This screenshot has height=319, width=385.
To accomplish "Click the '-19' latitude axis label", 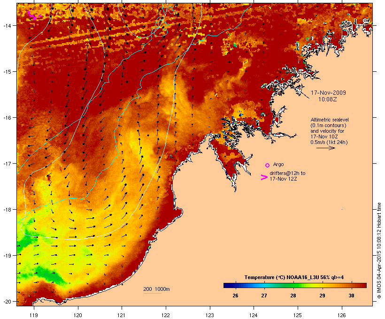I will [x=7, y=255].
